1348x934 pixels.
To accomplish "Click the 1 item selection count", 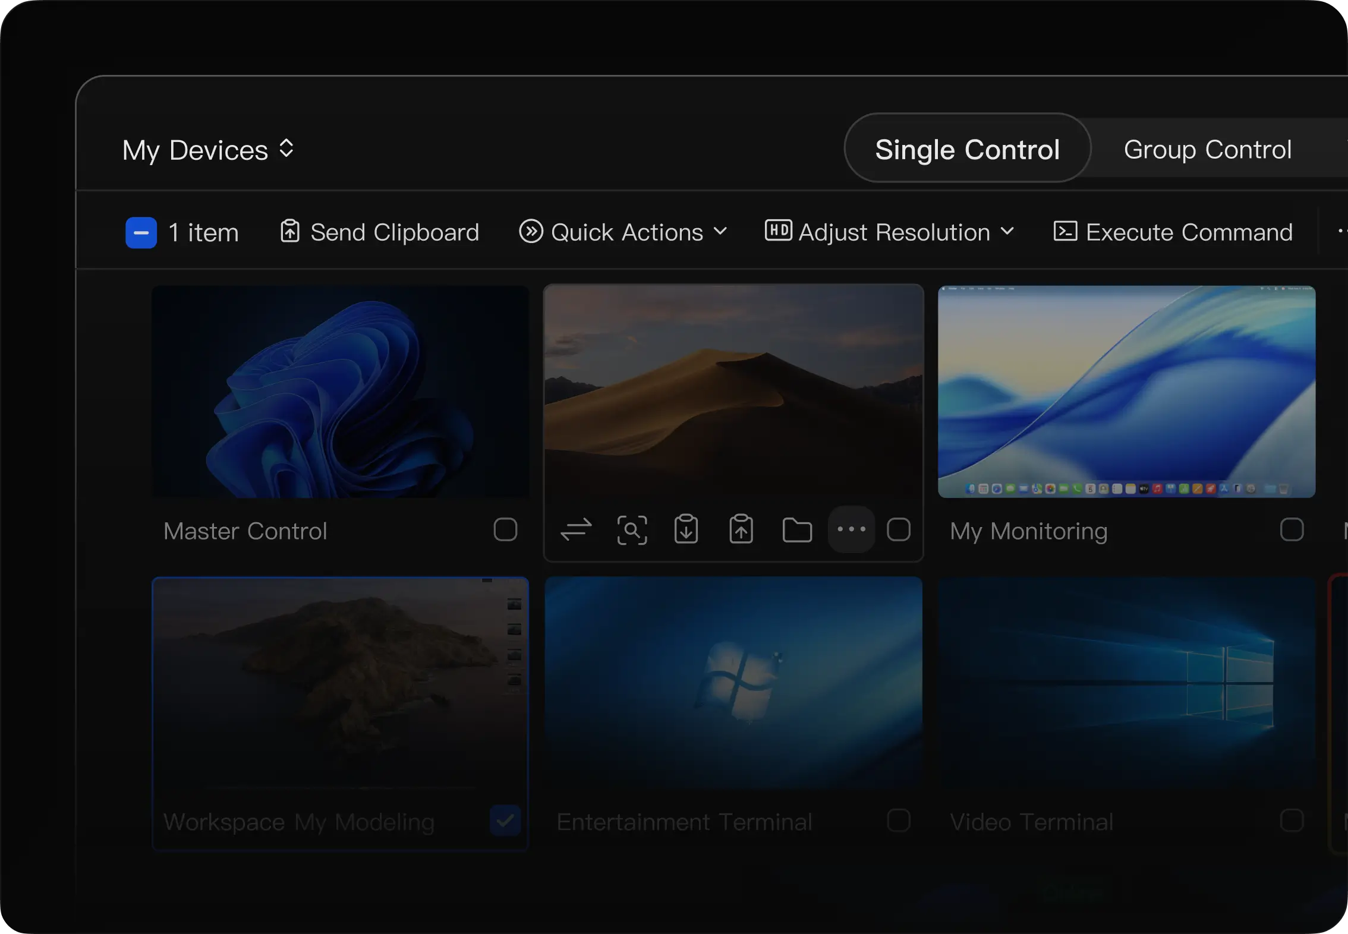I will (203, 232).
